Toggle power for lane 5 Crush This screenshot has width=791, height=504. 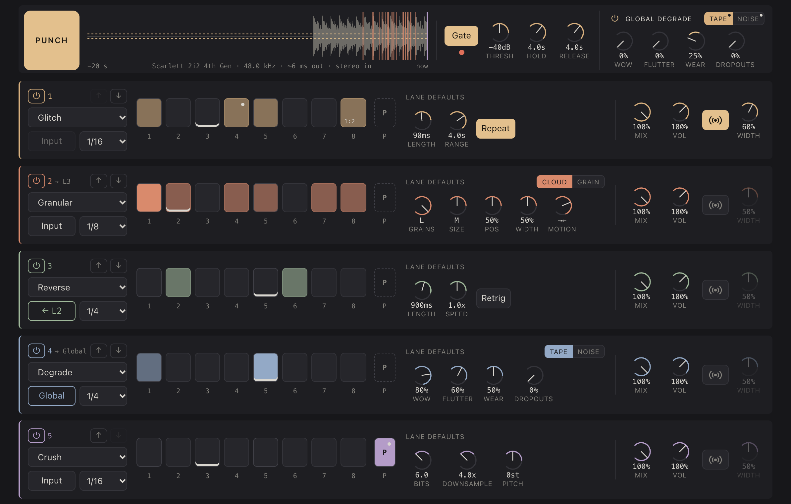point(36,435)
